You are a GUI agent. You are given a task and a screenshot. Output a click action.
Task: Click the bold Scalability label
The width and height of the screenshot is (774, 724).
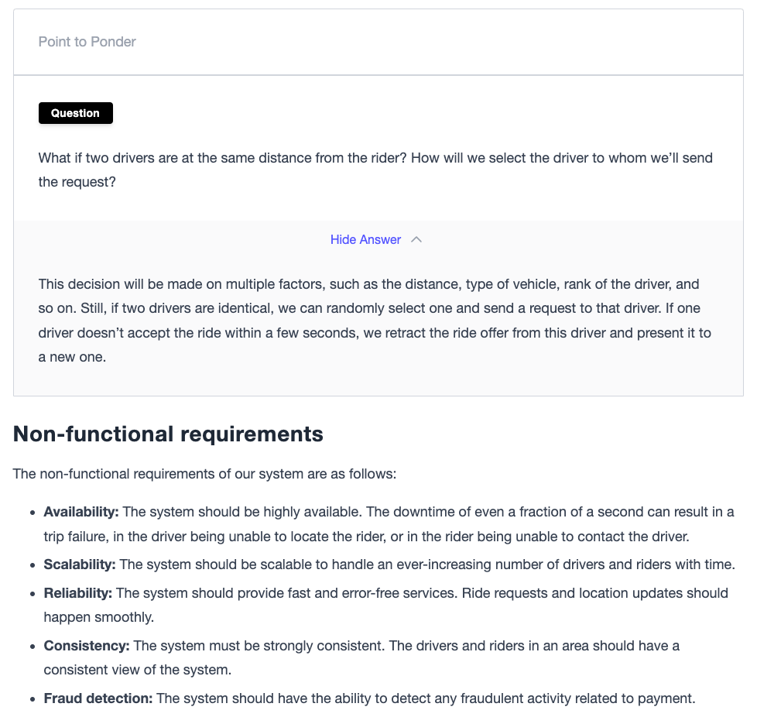coord(80,564)
